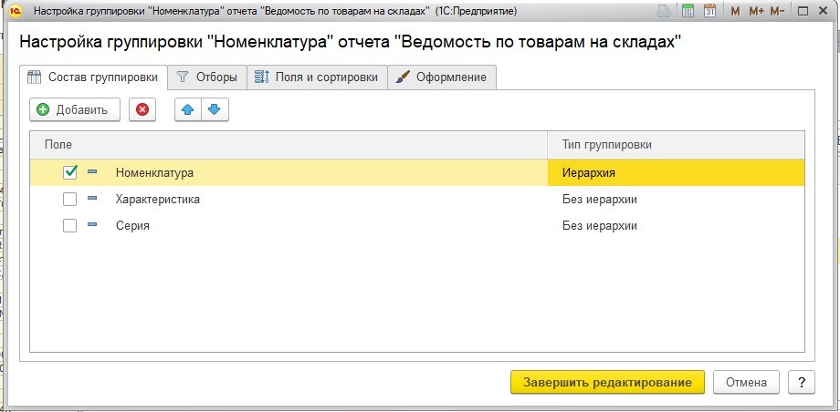The image size is (840, 412).
Task: Open the Оформление tab
Action: tap(444, 77)
